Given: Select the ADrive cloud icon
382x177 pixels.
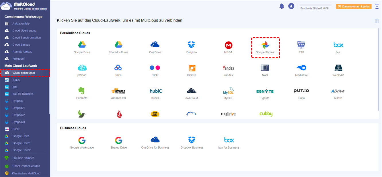Looking at the screenshot, I should pos(338,91).
